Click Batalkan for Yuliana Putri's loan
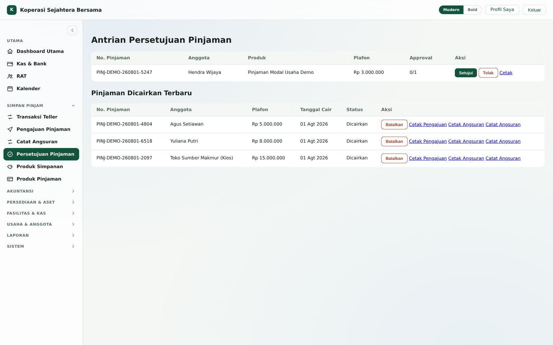This screenshot has width=553, height=345. (394, 141)
